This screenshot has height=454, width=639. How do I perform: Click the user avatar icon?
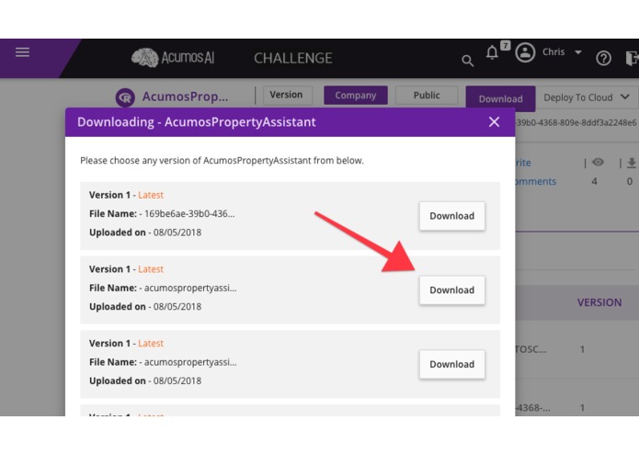525,52
